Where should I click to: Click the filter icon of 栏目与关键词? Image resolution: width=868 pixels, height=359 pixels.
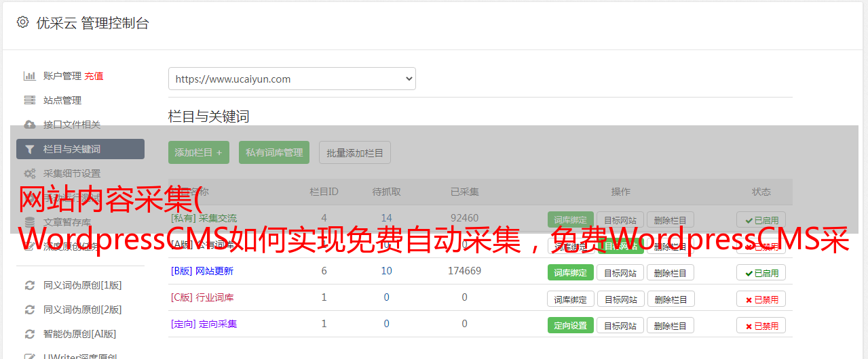point(30,149)
